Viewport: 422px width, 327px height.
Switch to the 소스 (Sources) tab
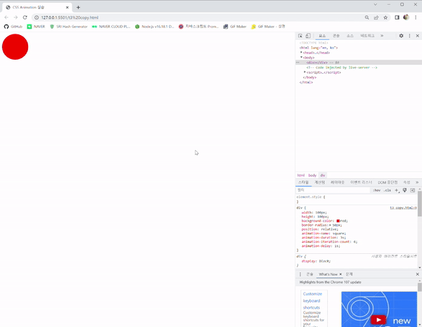350,36
